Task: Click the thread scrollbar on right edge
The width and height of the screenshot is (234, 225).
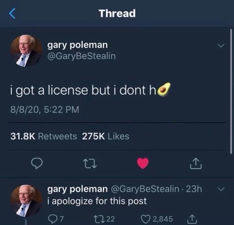Action: tap(231, 91)
